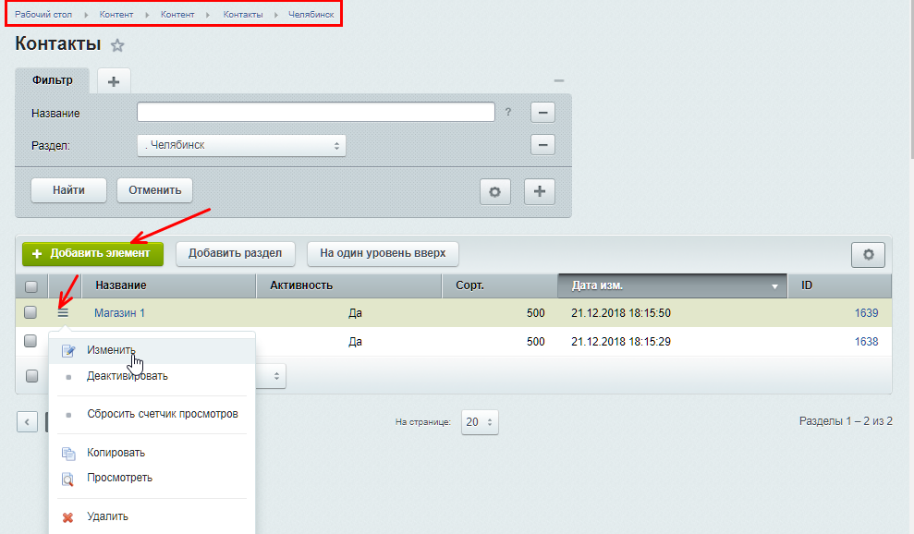Remove the Название filter field with minus
The height and width of the screenshot is (534, 914).
coord(542,113)
